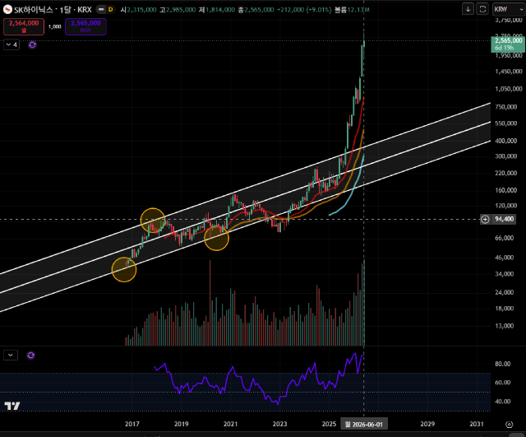Open the KRW currency dropdown
The image size is (526, 437).
[508, 9]
